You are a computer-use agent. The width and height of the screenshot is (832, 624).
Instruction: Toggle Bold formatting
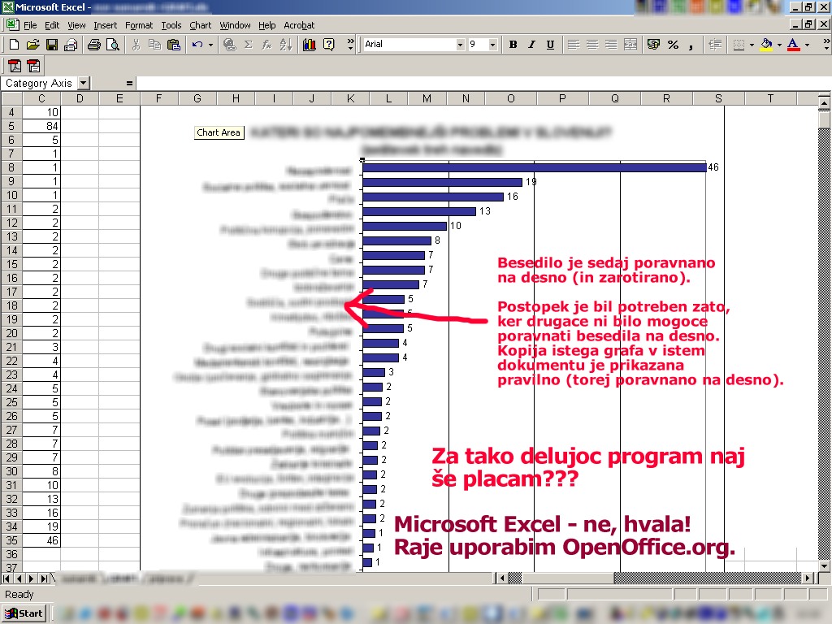coord(513,45)
